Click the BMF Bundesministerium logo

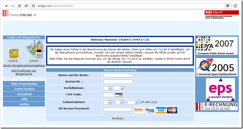click(222, 15)
